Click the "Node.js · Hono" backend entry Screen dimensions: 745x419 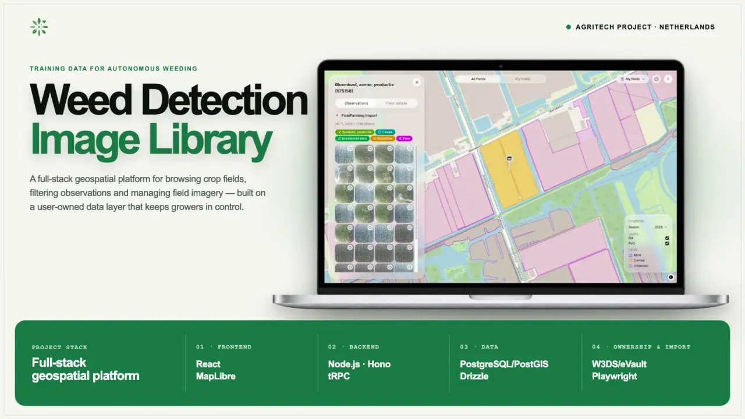point(359,364)
